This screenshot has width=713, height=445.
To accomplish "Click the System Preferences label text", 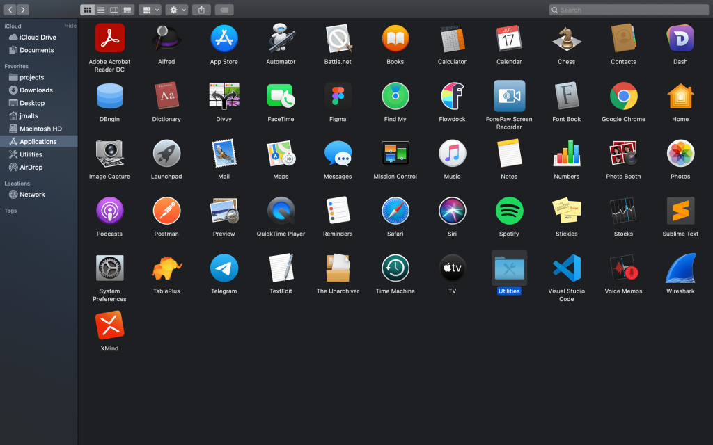I will [x=109, y=295].
